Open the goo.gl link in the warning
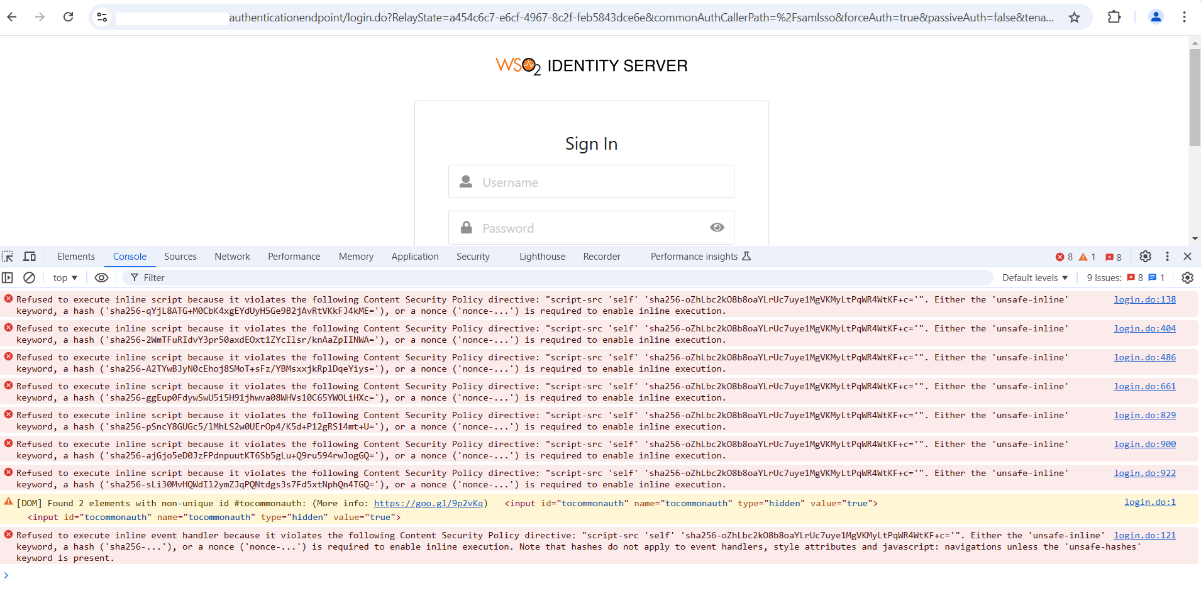1201x593 pixels. tap(429, 503)
